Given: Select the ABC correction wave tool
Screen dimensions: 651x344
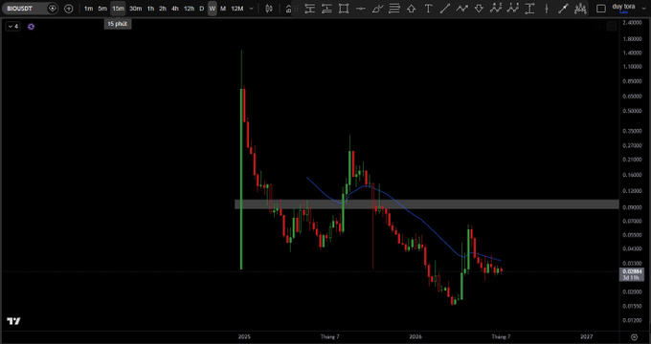Looking at the screenshot, I should (495, 8).
